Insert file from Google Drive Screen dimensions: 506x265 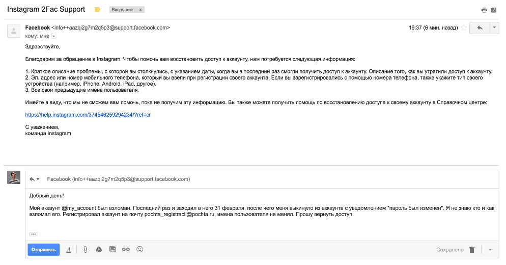(x=99, y=249)
